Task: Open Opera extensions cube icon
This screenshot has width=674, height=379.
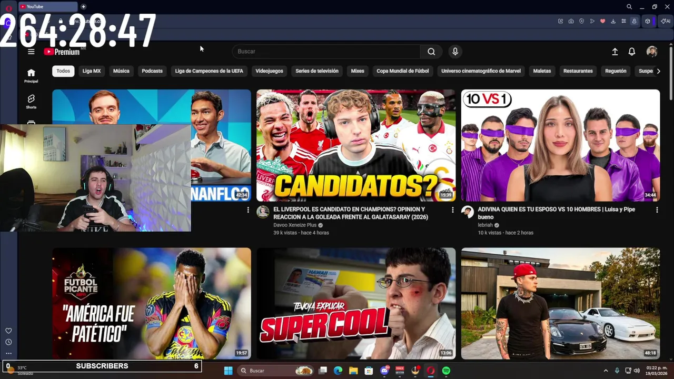Action: tap(648, 21)
